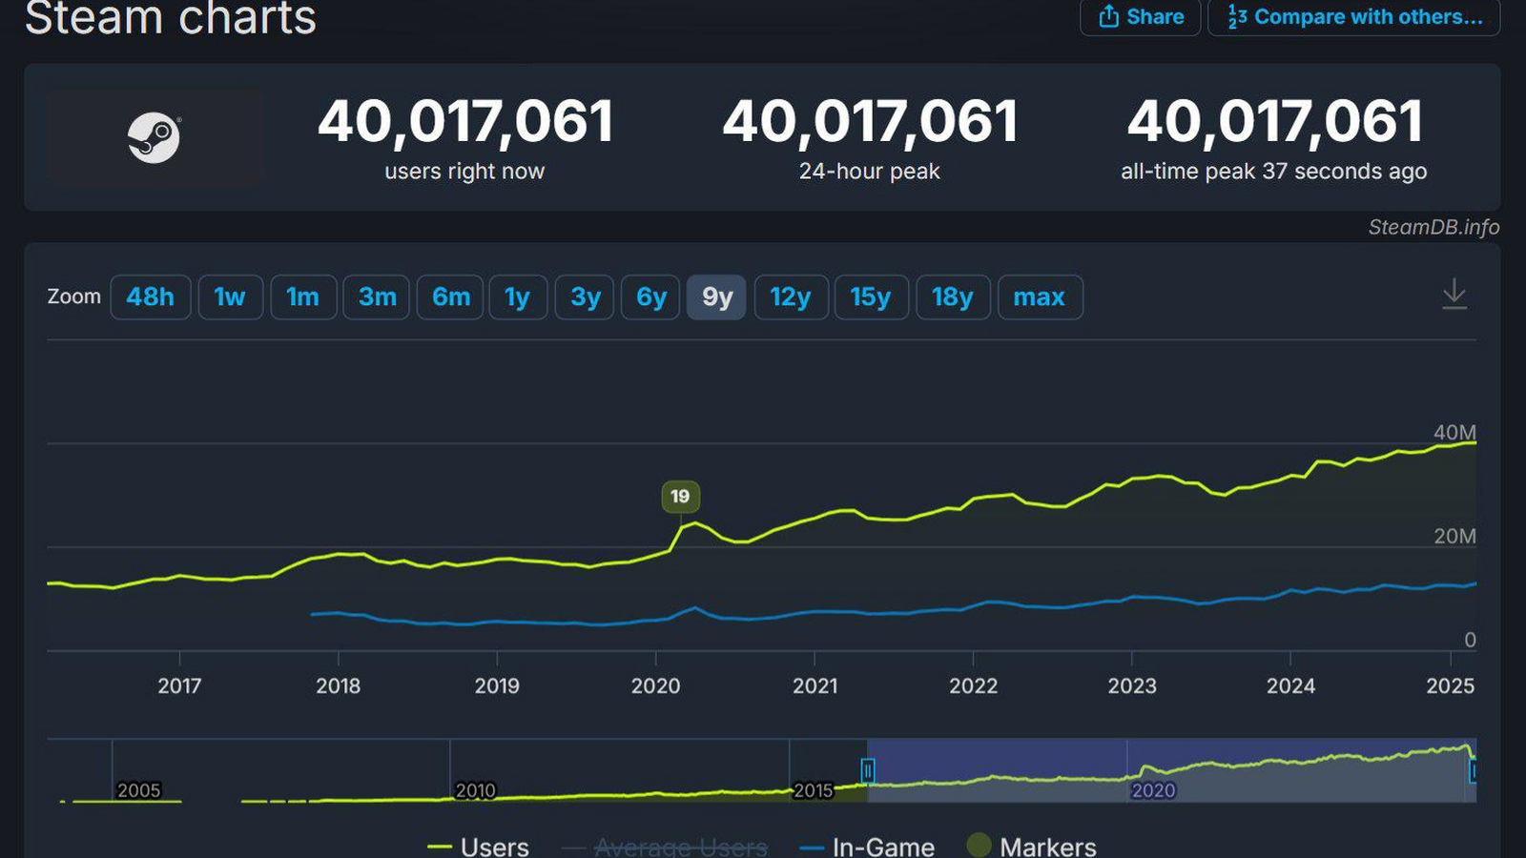The height and width of the screenshot is (858, 1526).
Task: Click the 24-hour peak label
Action: coord(870,172)
